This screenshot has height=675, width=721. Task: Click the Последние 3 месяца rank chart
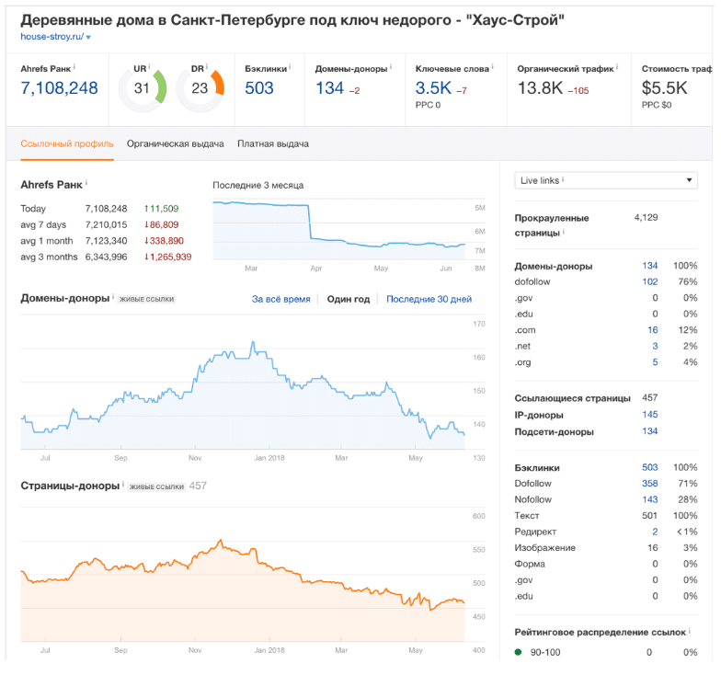tap(339, 230)
